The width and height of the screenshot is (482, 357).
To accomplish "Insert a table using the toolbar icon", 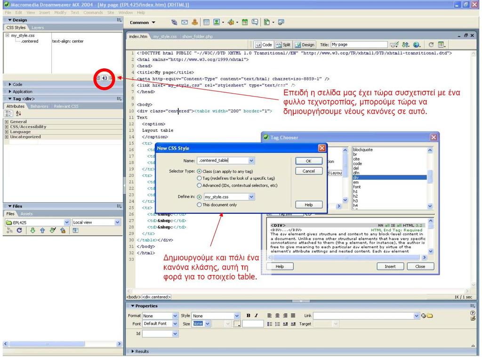I will [x=206, y=22].
